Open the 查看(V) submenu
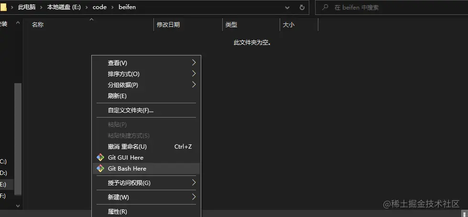The image size is (468, 217). pos(146,63)
